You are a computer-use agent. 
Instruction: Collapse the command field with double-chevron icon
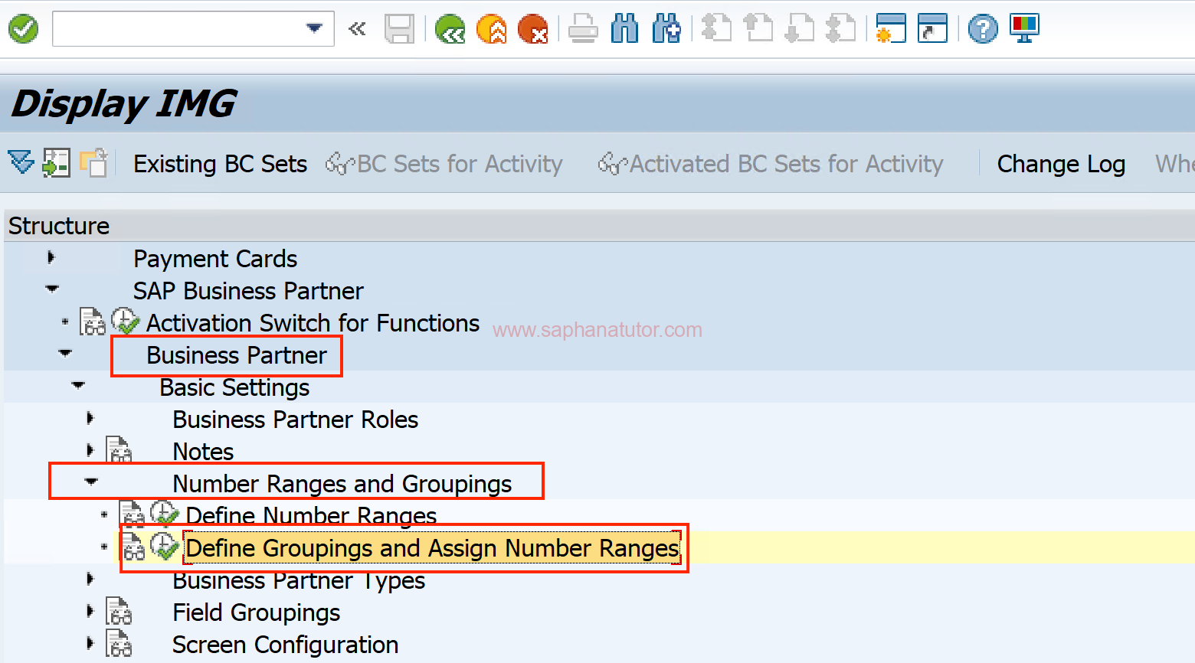(357, 29)
